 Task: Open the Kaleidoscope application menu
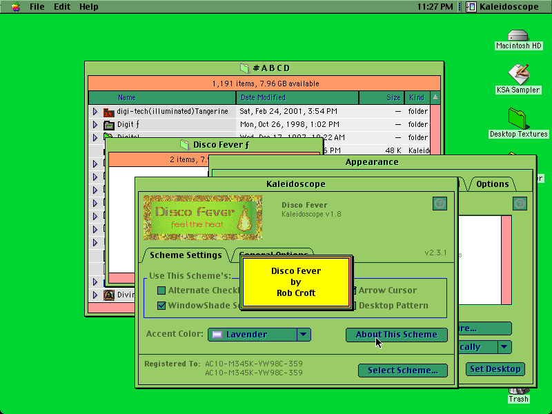point(503,6)
